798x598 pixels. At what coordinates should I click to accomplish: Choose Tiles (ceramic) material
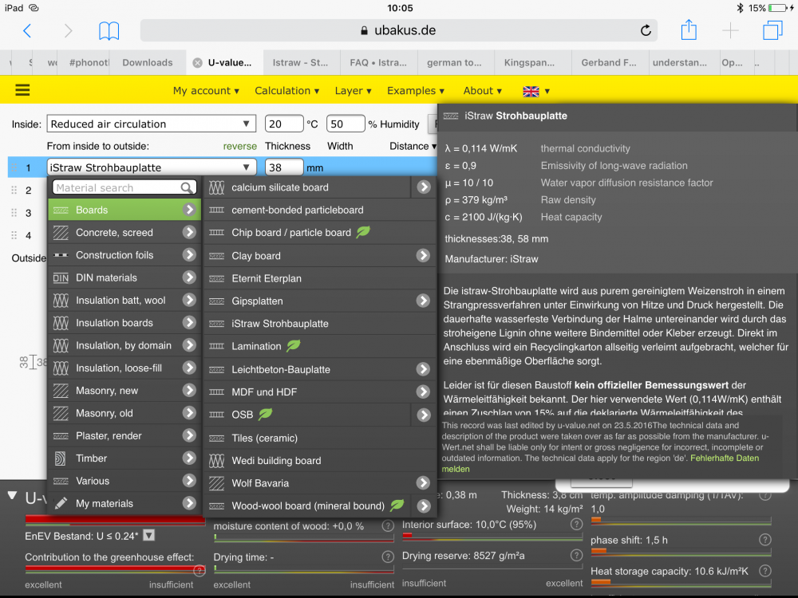pyautogui.click(x=320, y=438)
